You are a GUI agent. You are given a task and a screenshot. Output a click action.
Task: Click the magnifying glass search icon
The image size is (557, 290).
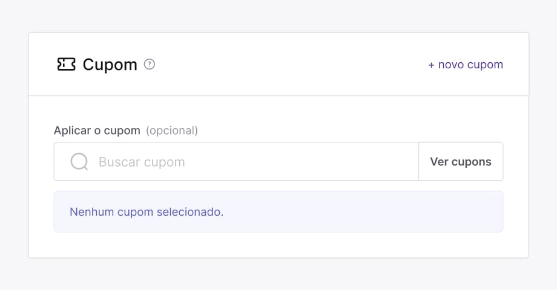(x=79, y=162)
